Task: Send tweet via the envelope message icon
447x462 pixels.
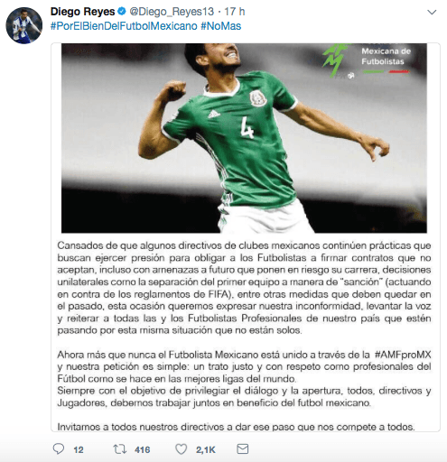Action: pyautogui.click(x=243, y=449)
